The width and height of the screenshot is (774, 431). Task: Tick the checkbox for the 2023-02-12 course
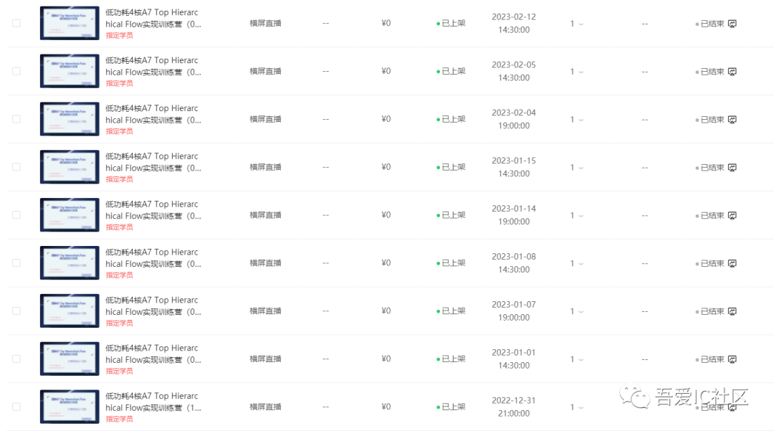click(x=16, y=23)
